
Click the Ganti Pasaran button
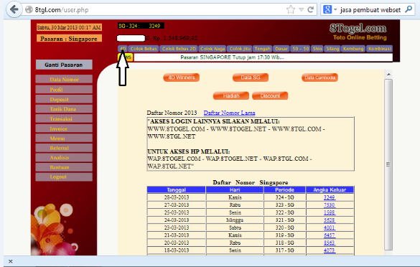64,65
